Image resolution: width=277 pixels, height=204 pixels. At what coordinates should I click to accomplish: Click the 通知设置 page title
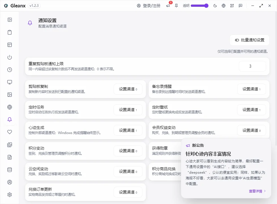(x=47, y=20)
